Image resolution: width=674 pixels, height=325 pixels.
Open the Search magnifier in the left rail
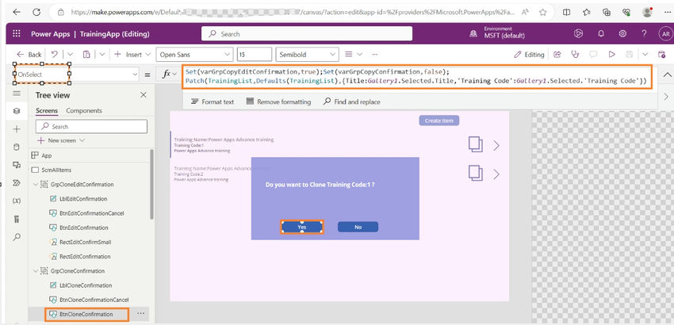(17, 237)
